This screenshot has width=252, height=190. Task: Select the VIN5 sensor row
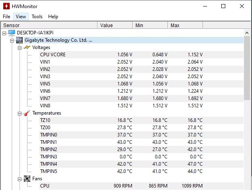pos(142,84)
